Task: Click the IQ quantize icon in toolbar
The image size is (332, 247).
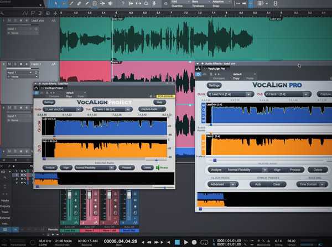Action: point(165,3)
